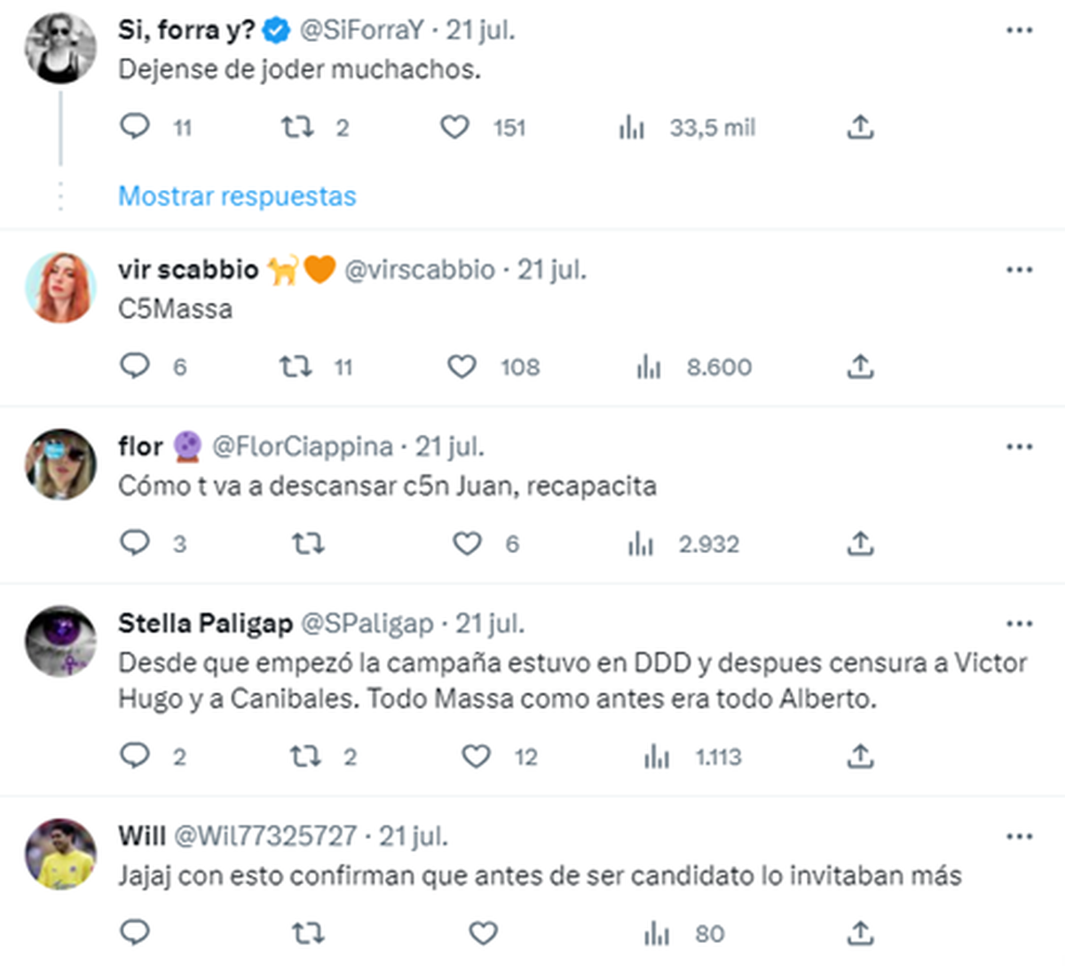This screenshot has width=1065, height=966.
Task: Reply to flor's tweet
Action: [135, 542]
